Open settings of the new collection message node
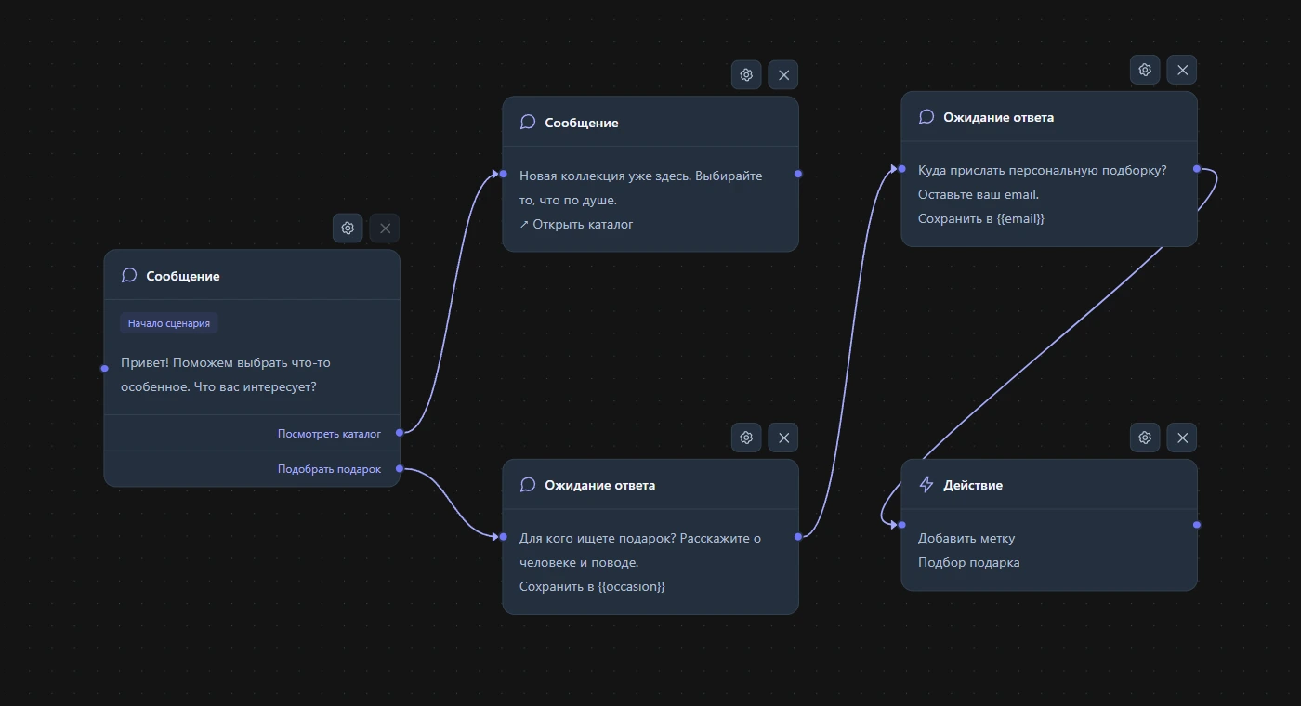 [x=746, y=74]
